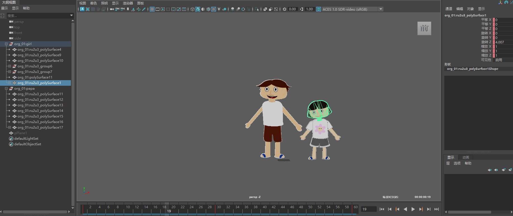Expand org_01:ru2u3_group7 node

[9, 72]
